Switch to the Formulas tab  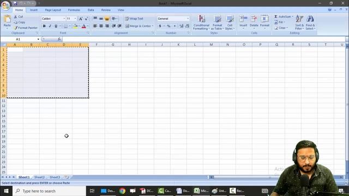74,10
